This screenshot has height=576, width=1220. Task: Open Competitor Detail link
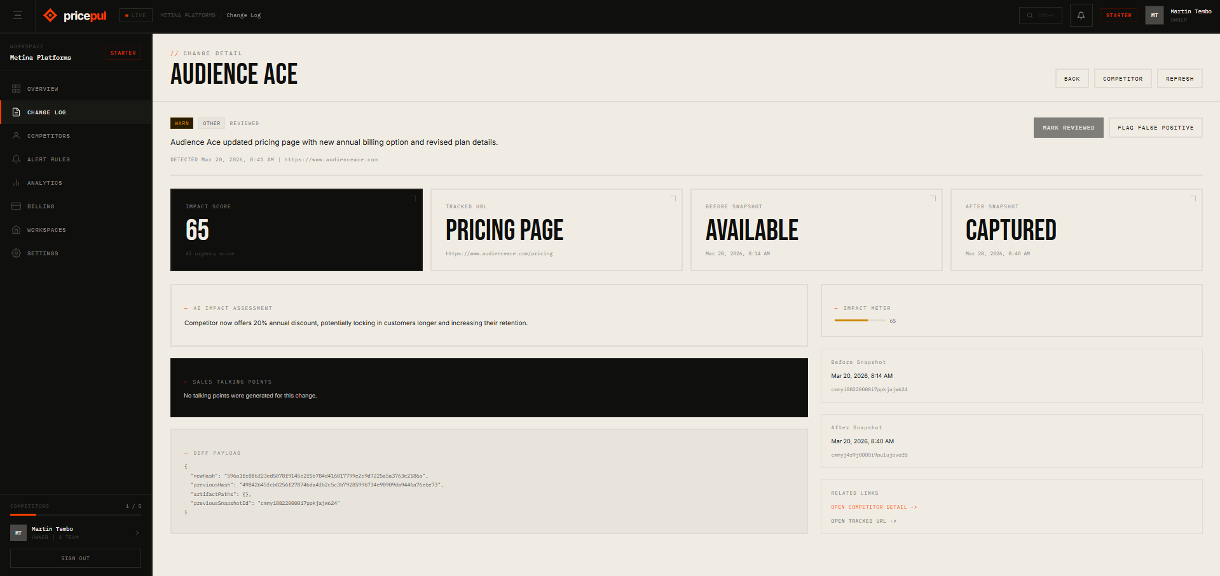pyautogui.click(x=874, y=507)
